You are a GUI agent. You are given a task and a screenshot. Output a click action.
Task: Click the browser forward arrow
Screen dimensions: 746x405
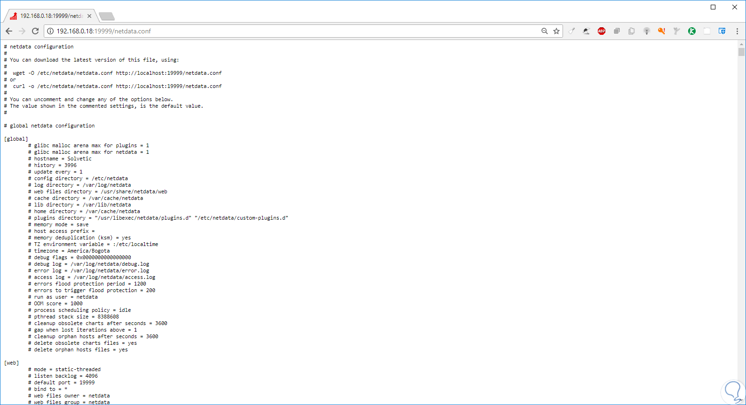[22, 31]
